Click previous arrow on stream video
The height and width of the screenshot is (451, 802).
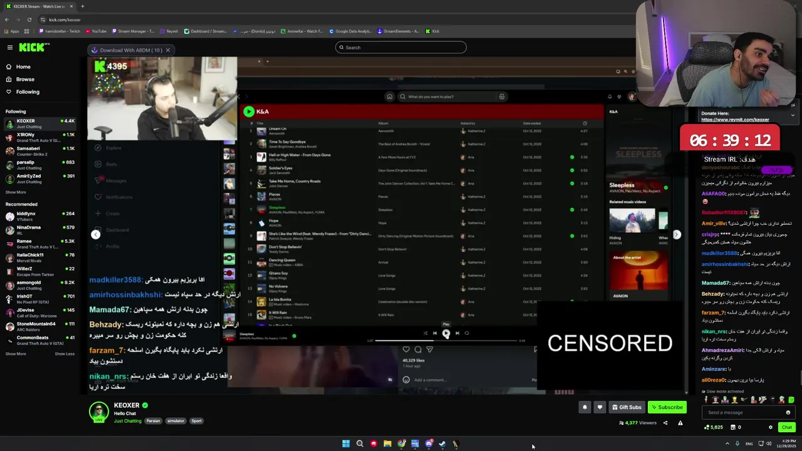pos(95,234)
